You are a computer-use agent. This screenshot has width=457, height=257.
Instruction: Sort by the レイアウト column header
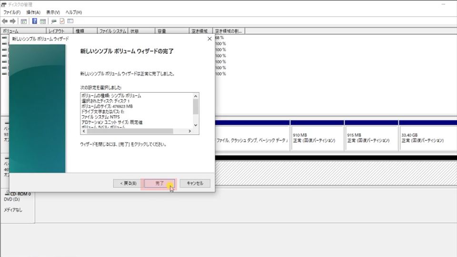(x=60, y=31)
